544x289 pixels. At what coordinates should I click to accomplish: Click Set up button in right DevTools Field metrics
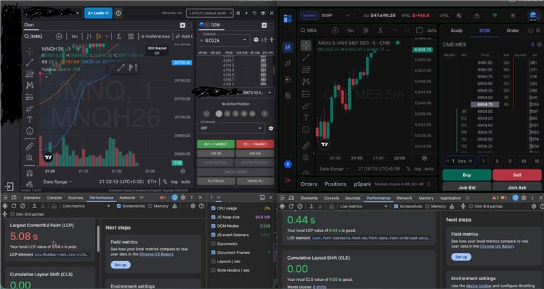click(x=461, y=257)
